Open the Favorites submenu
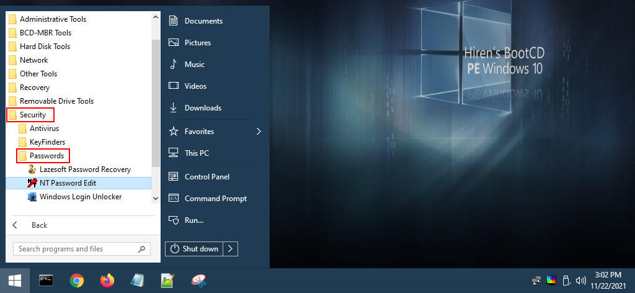 click(x=215, y=132)
